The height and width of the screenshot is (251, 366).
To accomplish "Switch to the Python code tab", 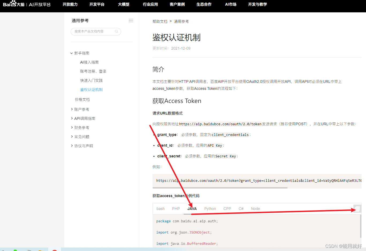I will [x=210, y=209].
